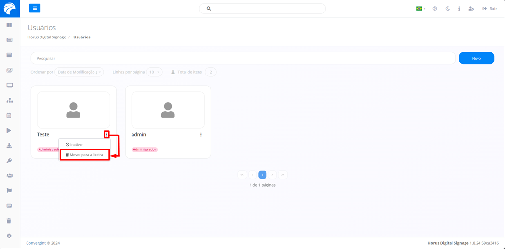Open the key icon in sidebar
This screenshot has width=505, height=249.
(x=9, y=161)
